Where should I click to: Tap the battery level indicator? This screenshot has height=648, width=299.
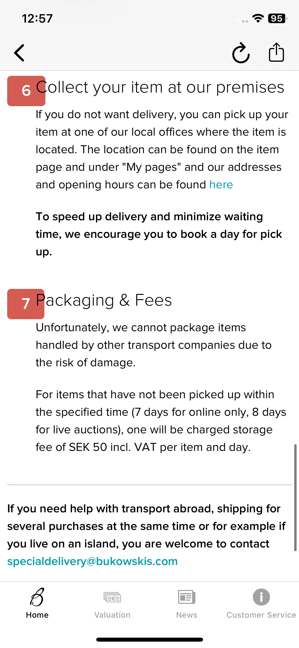[x=277, y=18]
